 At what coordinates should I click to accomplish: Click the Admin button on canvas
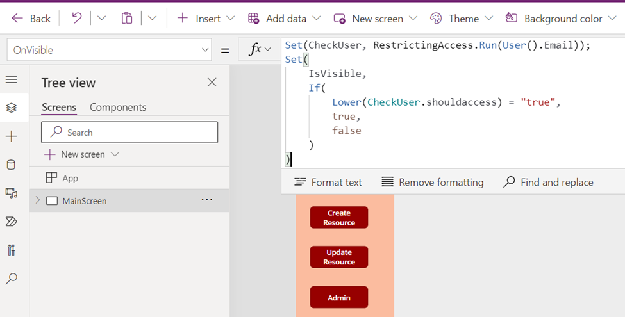click(x=339, y=297)
